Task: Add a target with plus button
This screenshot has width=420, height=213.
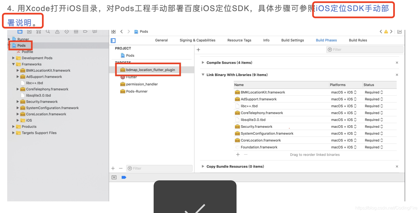Action: pyautogui.click(x=113, y=168)
